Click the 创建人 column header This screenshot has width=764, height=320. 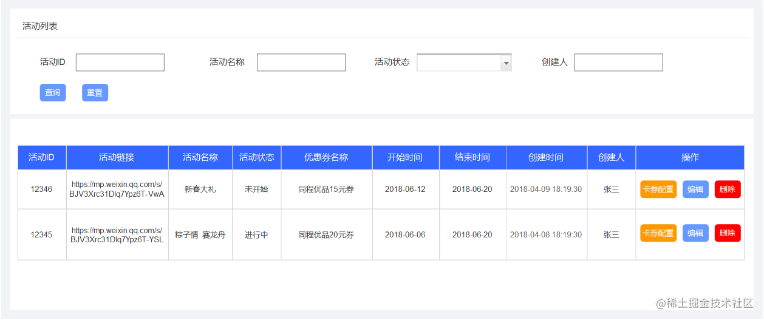pos(611,157)
